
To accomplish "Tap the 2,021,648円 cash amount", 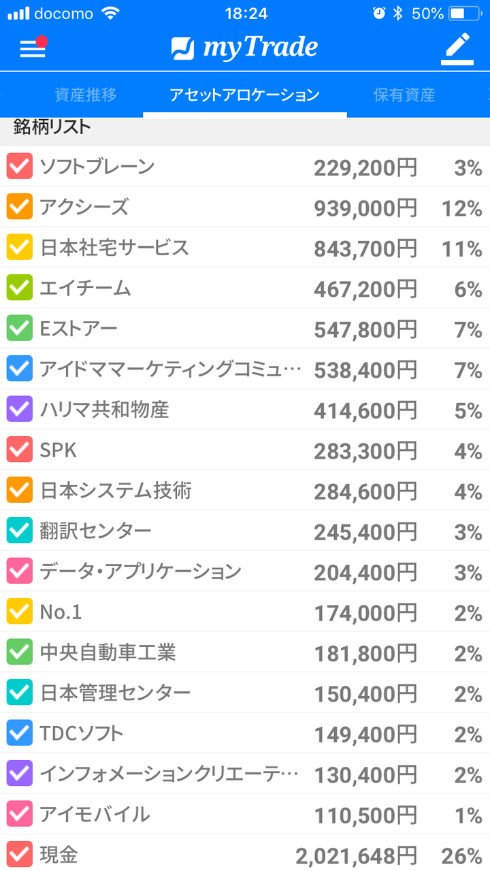I will point(356,855).
